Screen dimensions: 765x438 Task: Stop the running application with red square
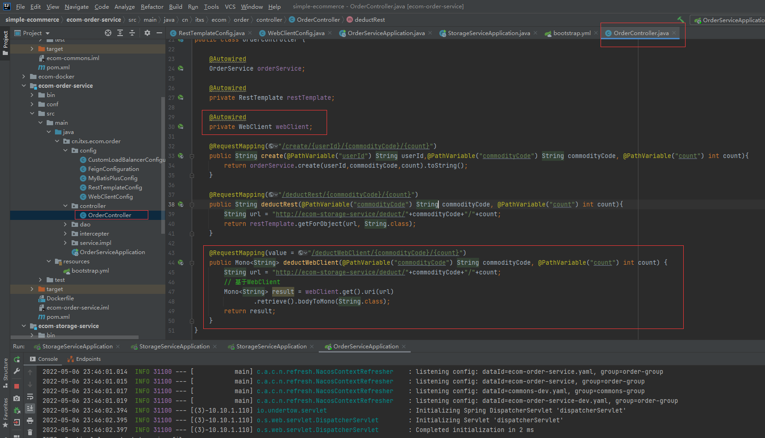click(x=17, y=386)
